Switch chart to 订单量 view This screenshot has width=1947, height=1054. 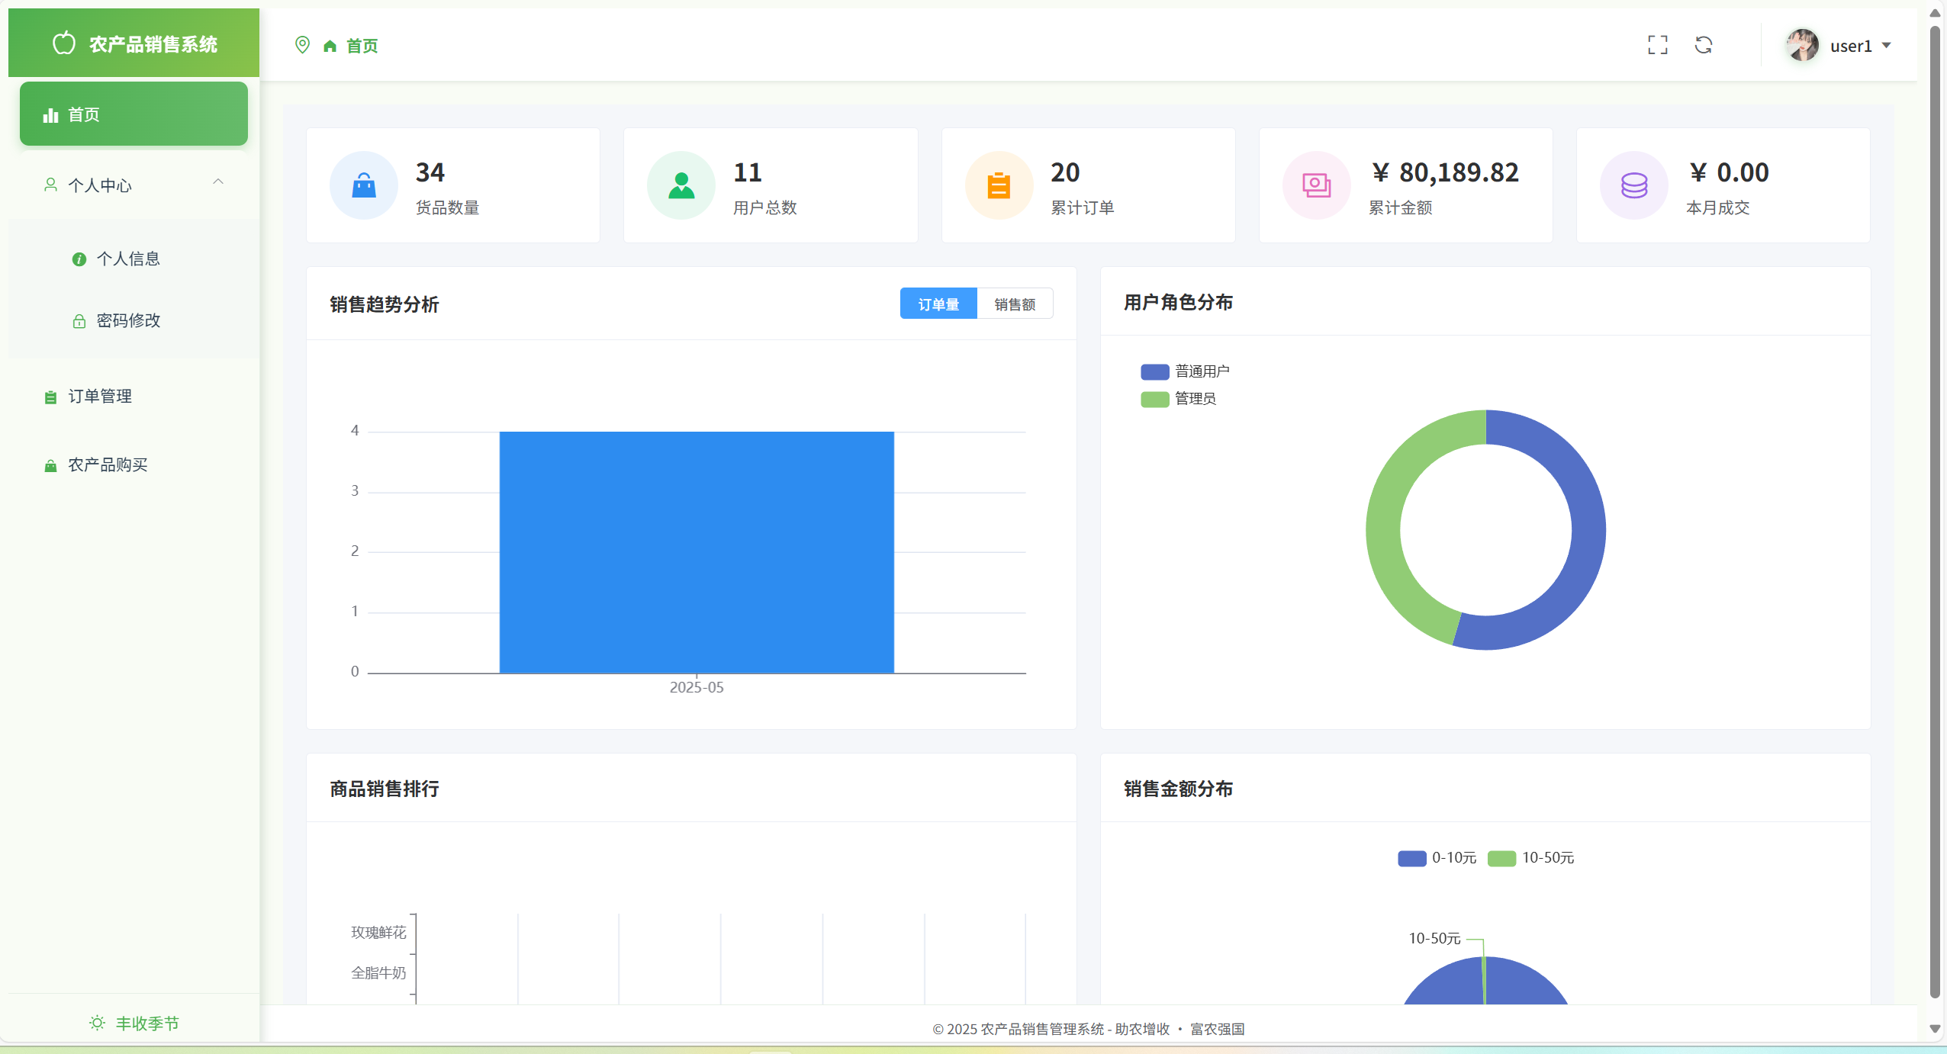click(938, 304)
